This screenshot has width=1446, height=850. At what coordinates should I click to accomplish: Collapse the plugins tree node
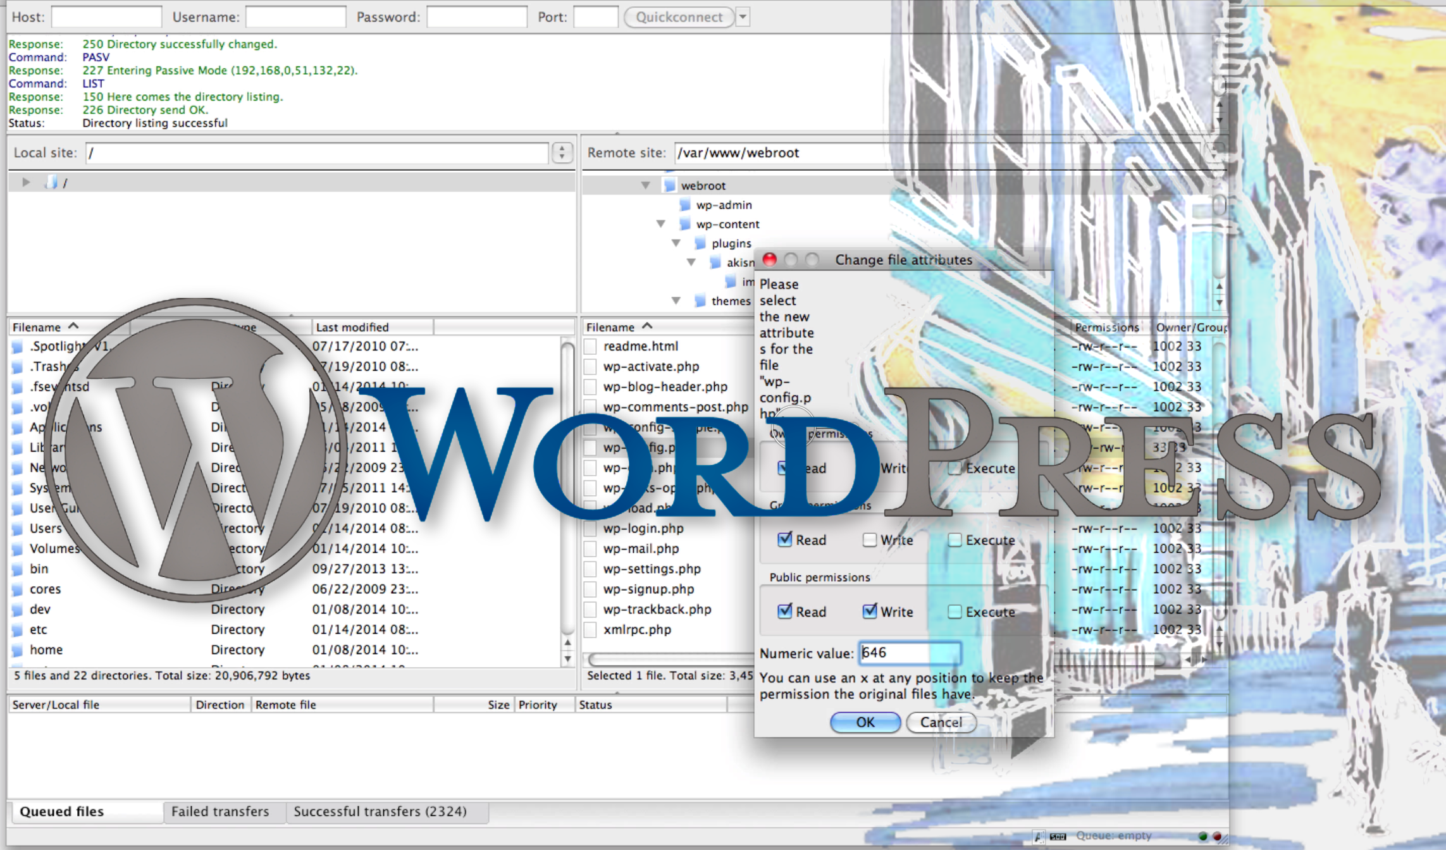pos(676,243)
